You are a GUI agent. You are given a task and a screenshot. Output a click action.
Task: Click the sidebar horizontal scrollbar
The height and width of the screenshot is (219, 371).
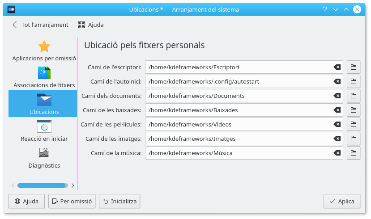(x=42, y=185)
